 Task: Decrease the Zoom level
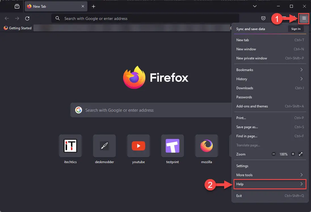click(273, 154)
